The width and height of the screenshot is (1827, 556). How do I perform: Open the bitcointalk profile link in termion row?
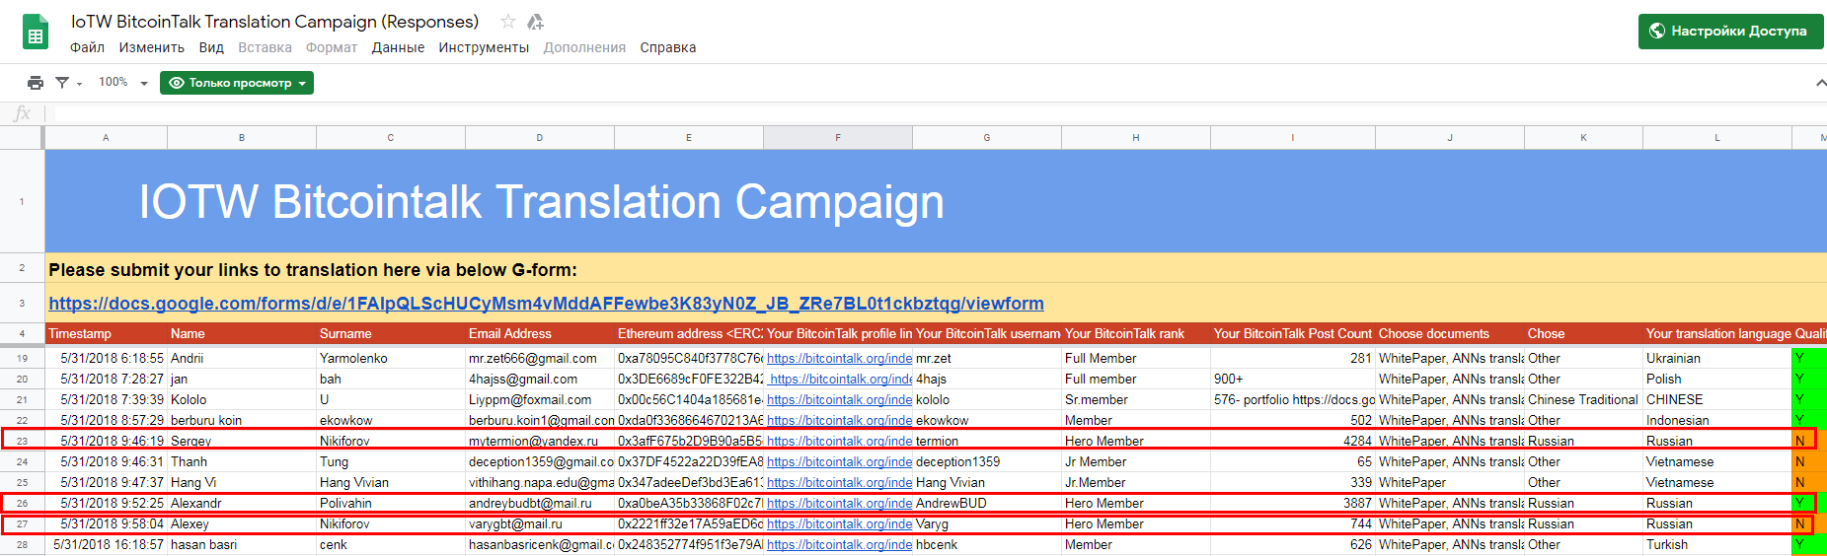839,441
